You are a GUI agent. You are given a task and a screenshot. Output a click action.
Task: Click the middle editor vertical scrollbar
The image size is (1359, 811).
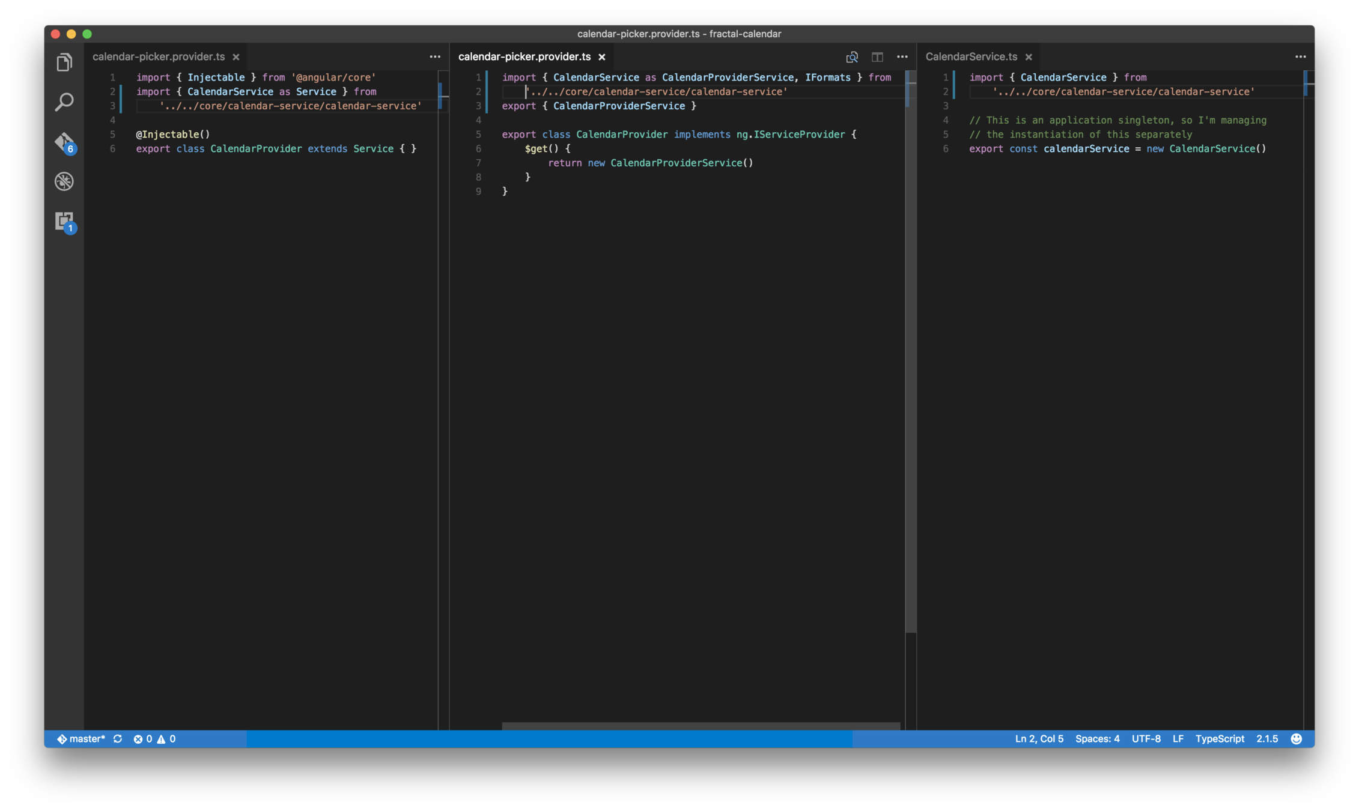[x=911, y=351]
